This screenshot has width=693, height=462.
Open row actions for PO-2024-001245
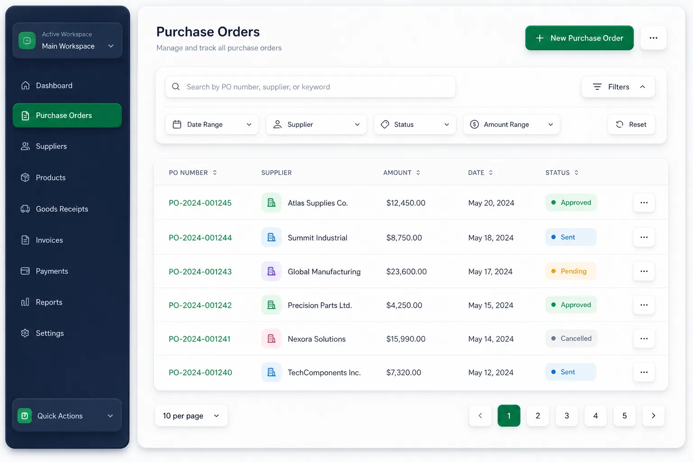(644, 203)
